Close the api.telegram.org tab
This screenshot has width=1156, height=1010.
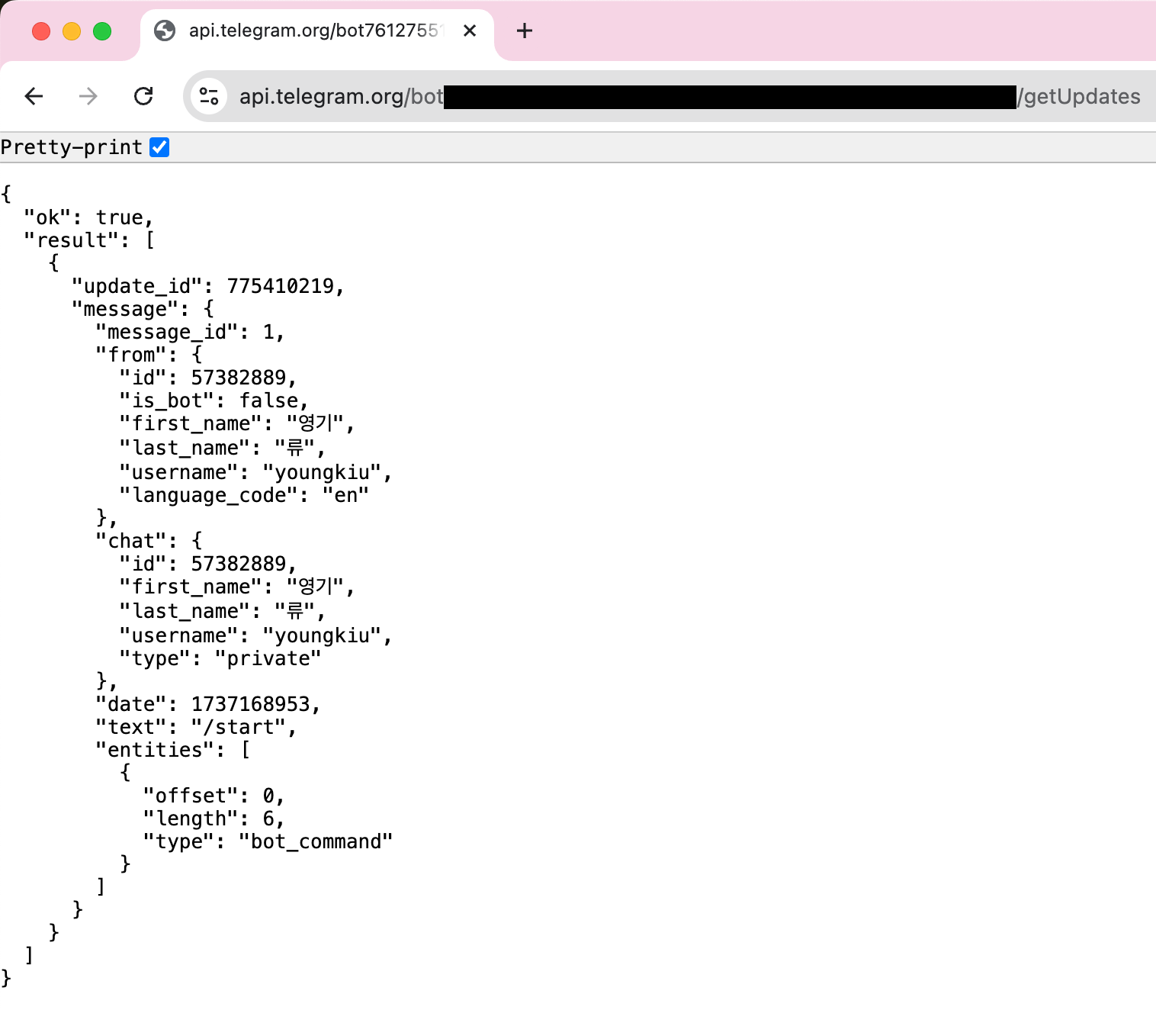470,31
